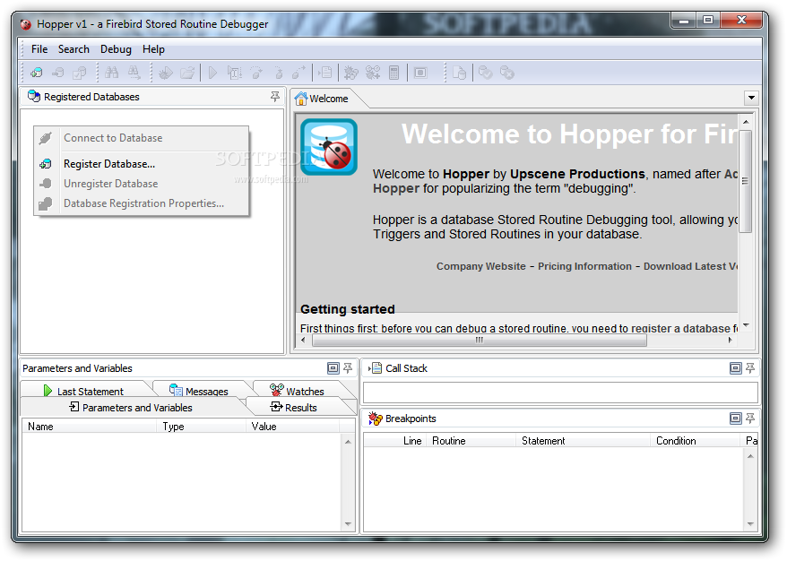Pin the Registered Databases panel
The image size is (787, 561).
274,97
